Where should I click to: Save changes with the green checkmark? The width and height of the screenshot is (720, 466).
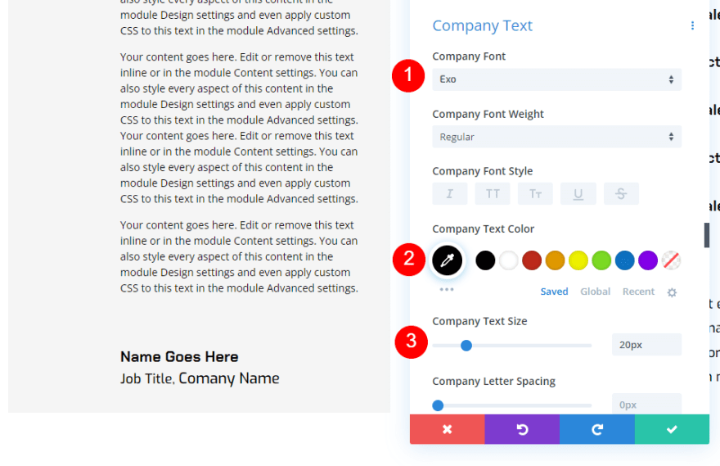click(x=672, y=429)
